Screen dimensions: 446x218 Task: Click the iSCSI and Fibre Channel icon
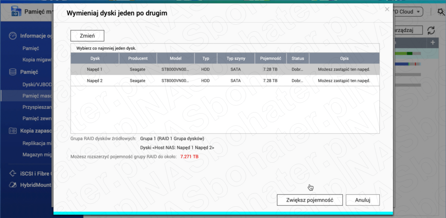[12, 174]
